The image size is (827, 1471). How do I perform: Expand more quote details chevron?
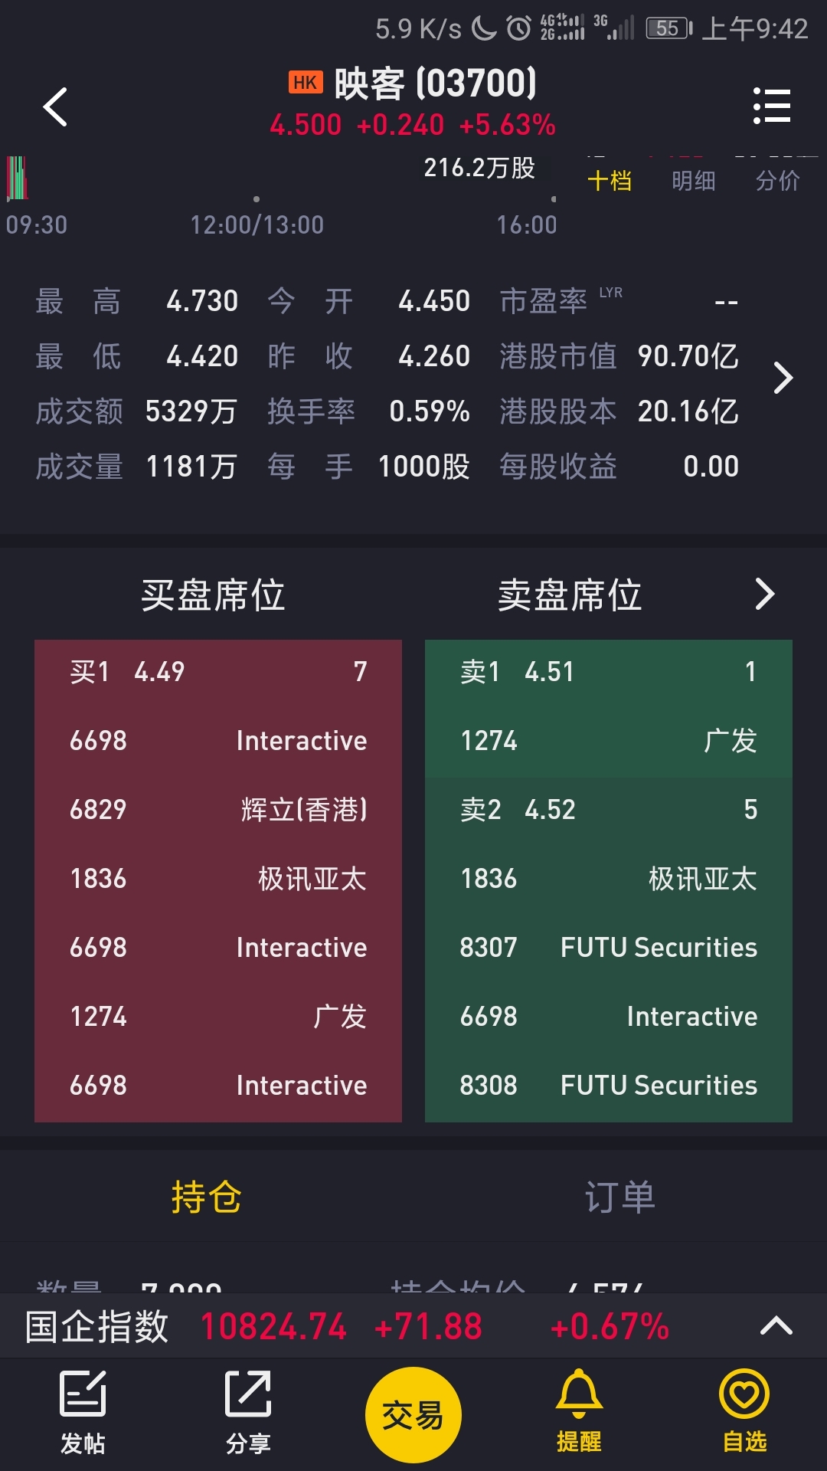(x=783, y=378)
